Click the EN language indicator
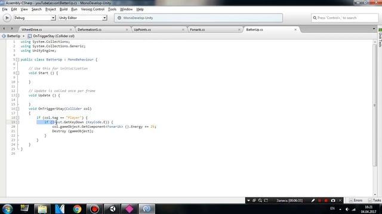The height and width of the screenshot is (214, 382). tap(332, 209)
